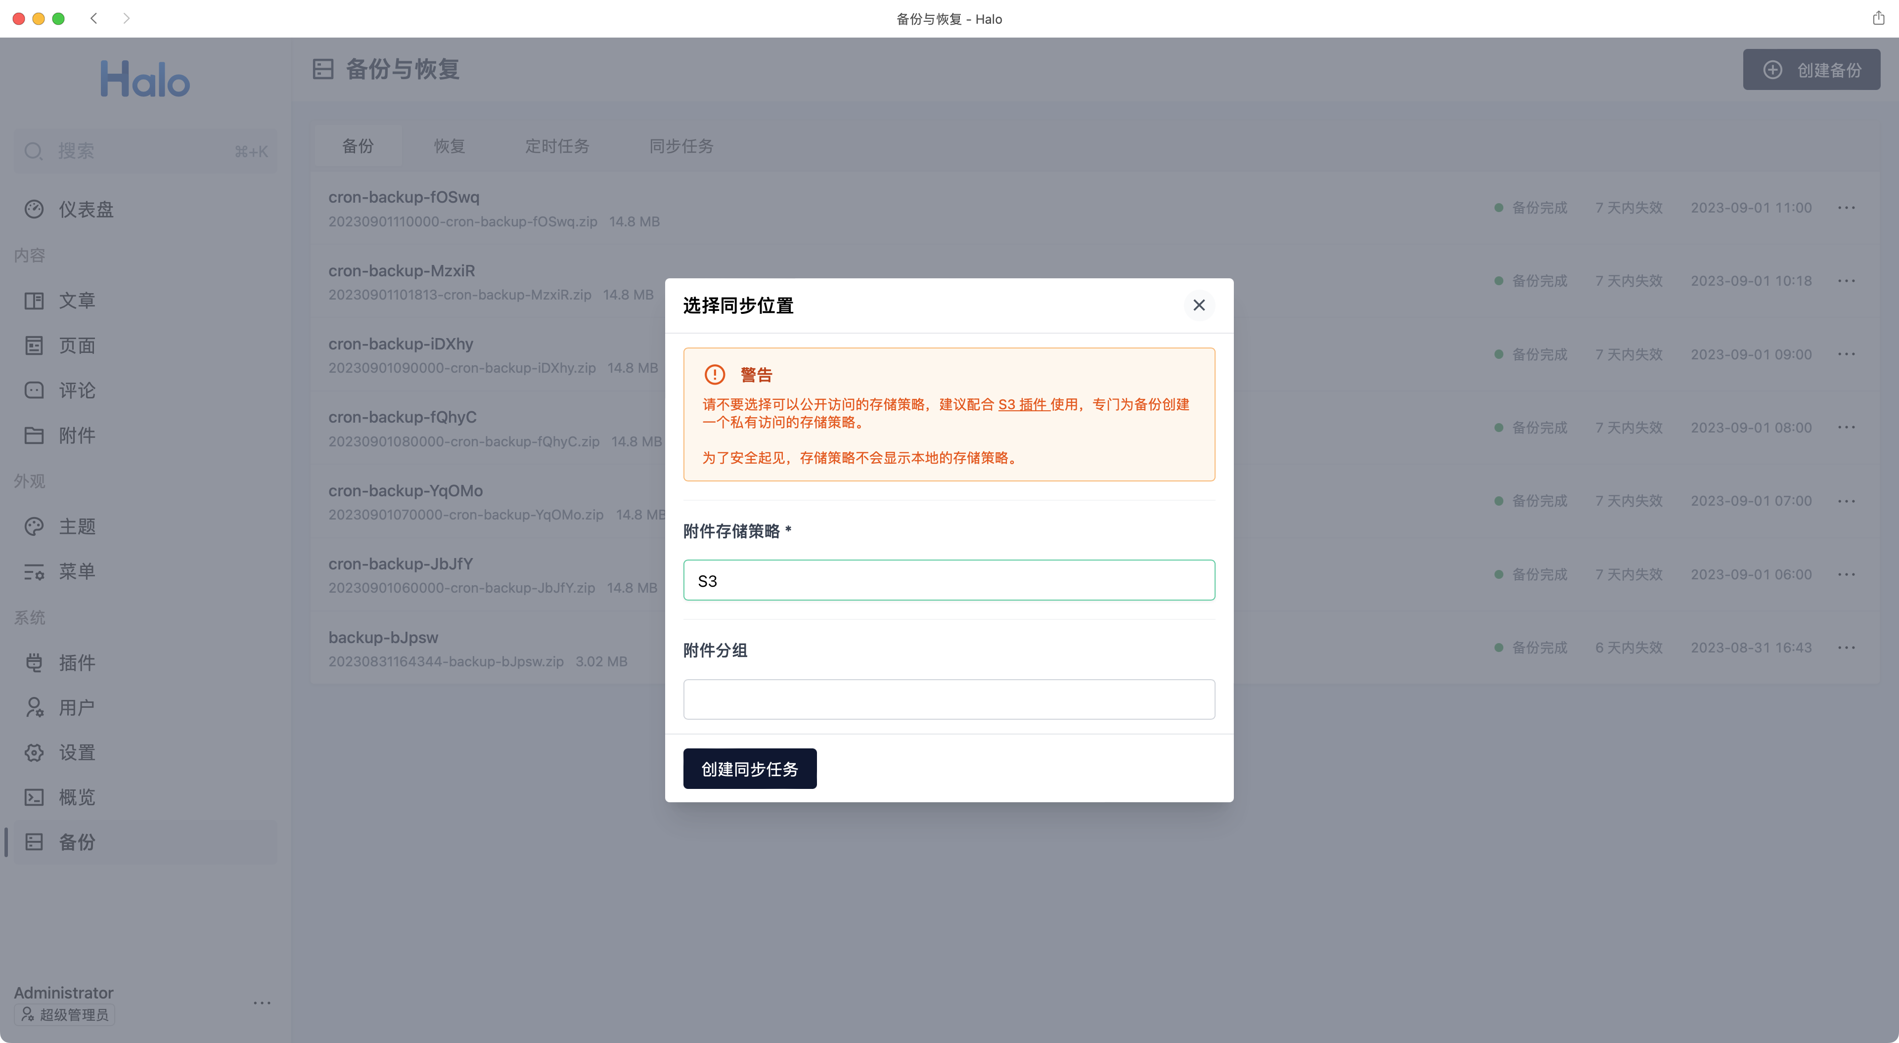1899x1043 pixels.
Task: Click the browser back navigation arrow
Action: (93, 18)
